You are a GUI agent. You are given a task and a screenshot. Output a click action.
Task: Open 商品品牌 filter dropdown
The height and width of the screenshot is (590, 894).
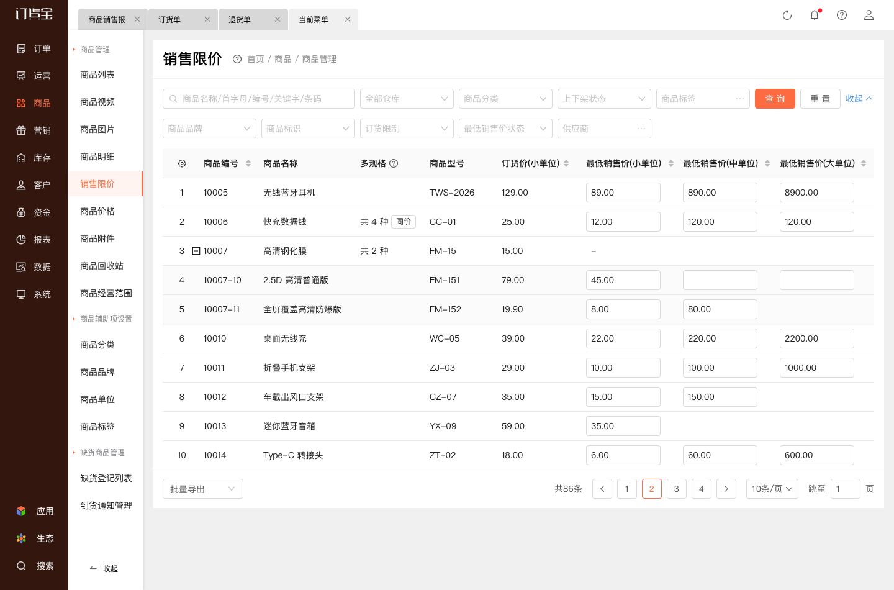[x=209, y=129]
